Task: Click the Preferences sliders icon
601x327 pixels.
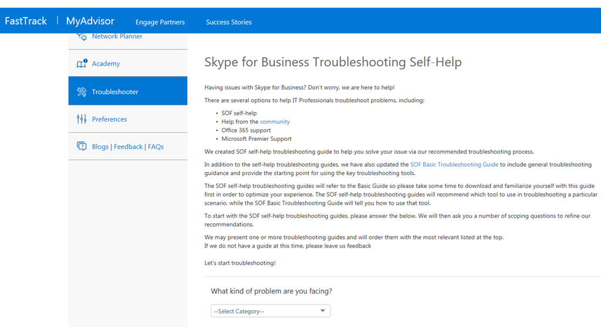Action: tap(82, 119)
